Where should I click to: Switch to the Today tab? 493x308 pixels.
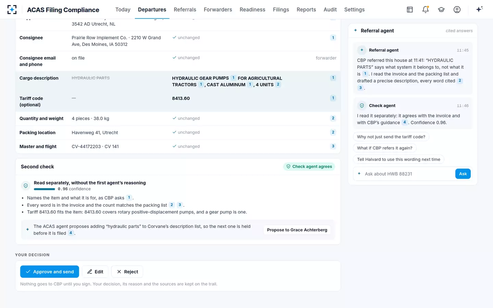123,10
